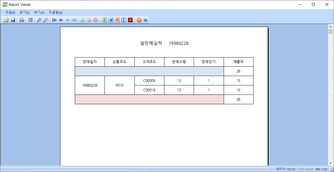Open the 파일(F) menu
Viewport: 334px width, 172px height.
click(x=10, y=13)
